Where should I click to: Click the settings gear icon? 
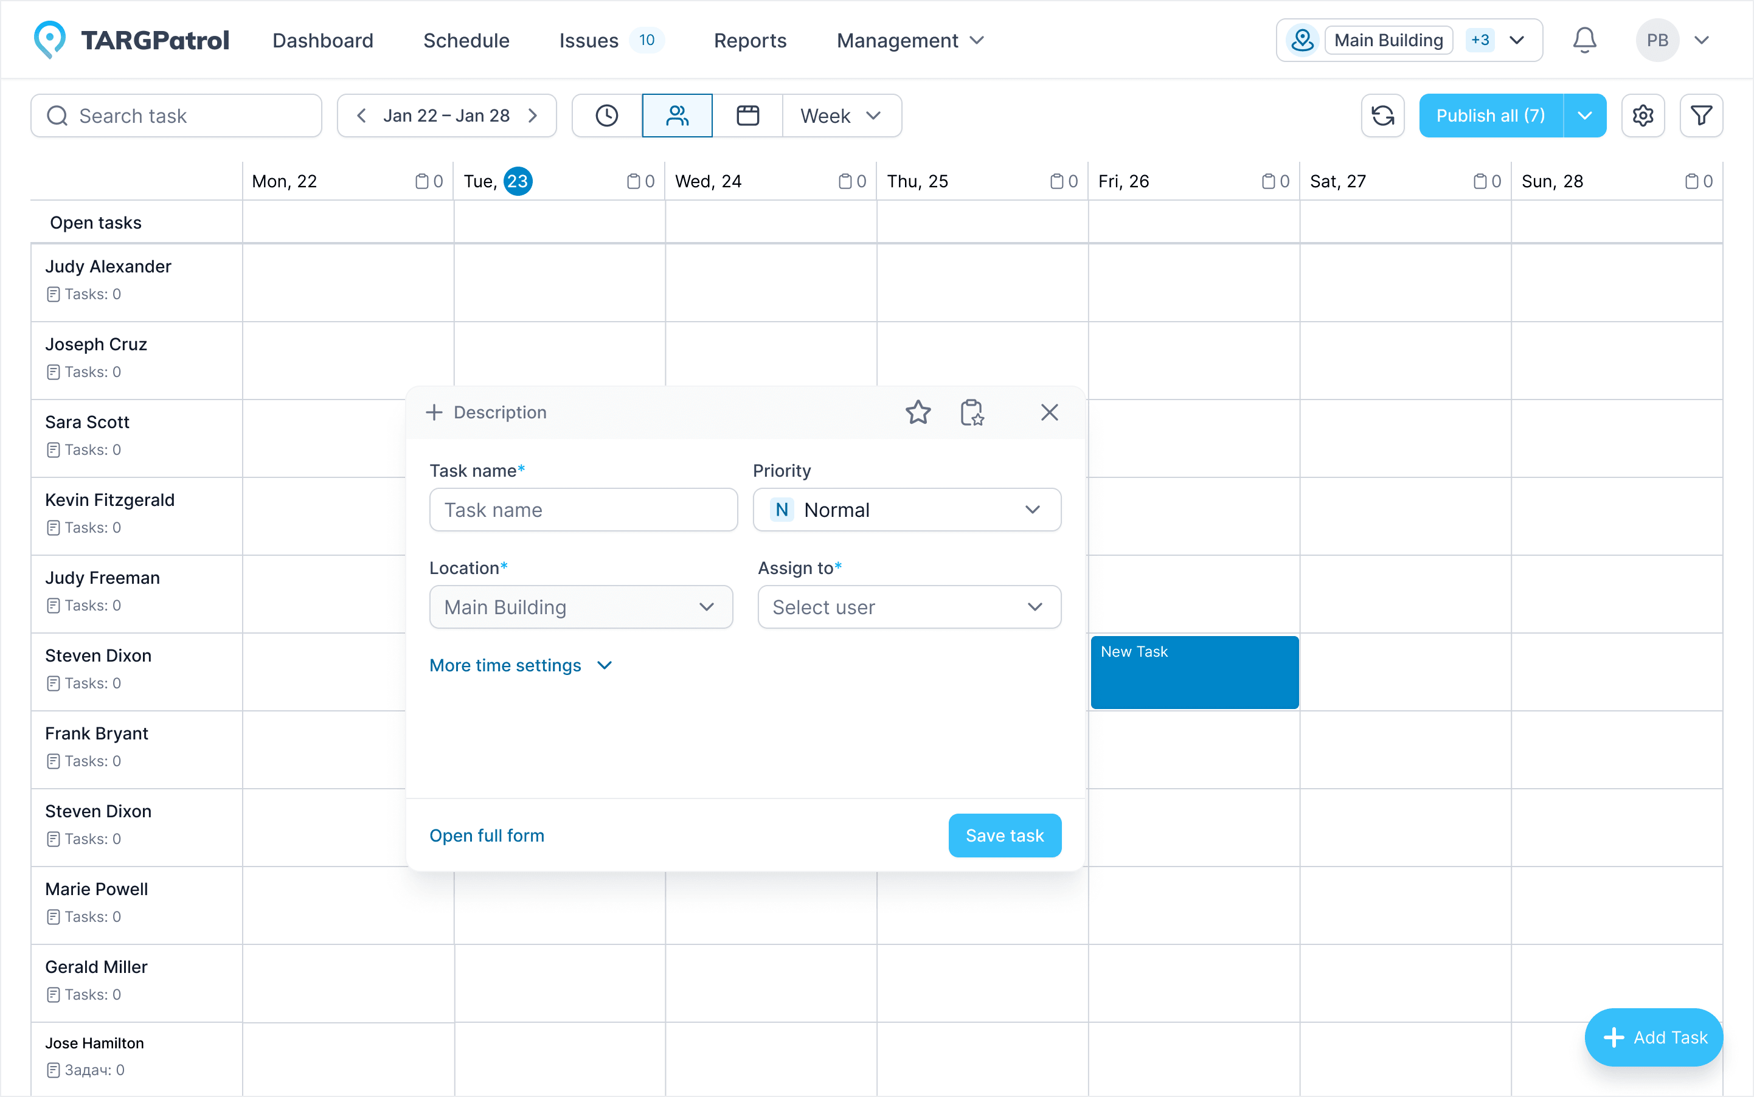[x=1643, y=115]
